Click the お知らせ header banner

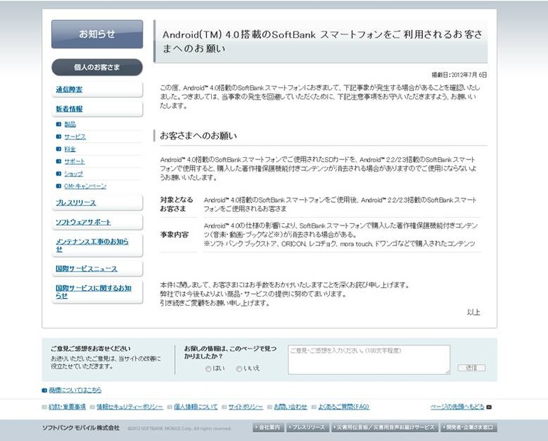(x=97, y=34)
